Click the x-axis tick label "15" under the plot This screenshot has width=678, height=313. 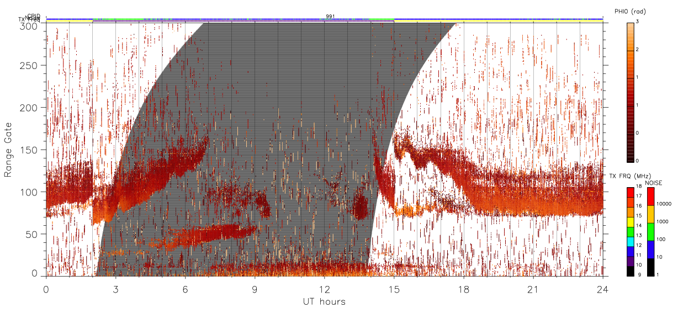click(x=394, y=289)
